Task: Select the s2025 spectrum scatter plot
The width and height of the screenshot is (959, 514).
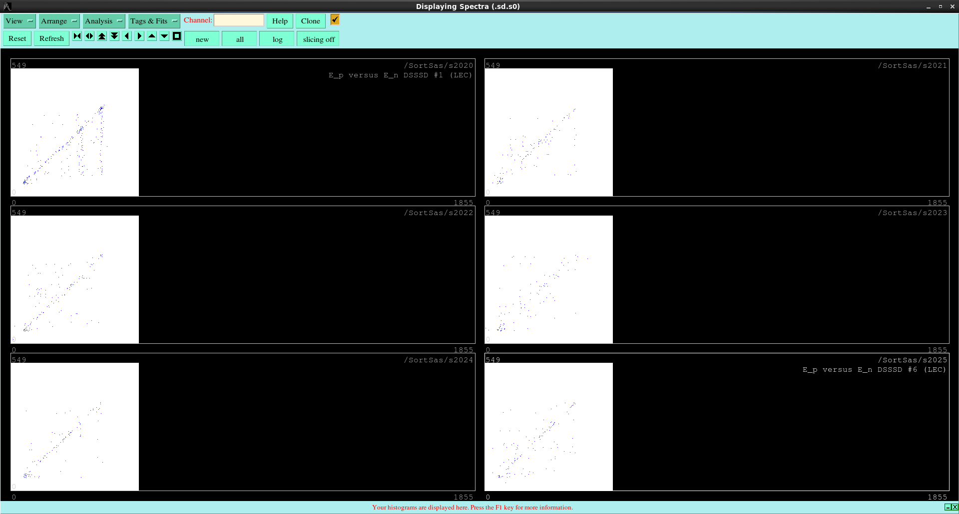Action: 549,427
